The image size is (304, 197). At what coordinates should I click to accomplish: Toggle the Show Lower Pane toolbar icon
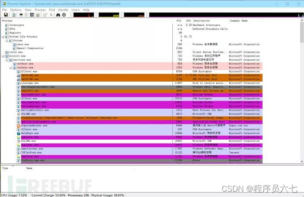click(32, 15)
